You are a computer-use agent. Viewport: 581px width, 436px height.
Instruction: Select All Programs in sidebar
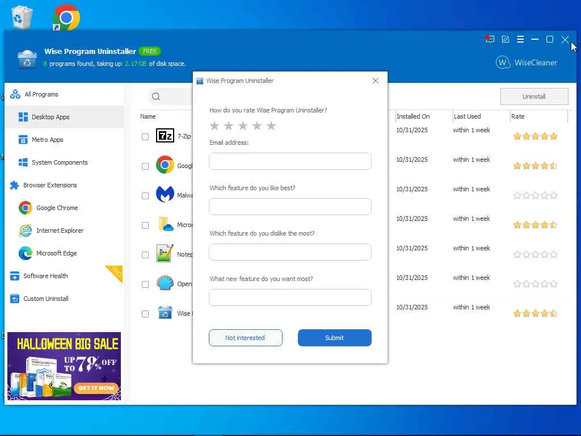[65, 94]
